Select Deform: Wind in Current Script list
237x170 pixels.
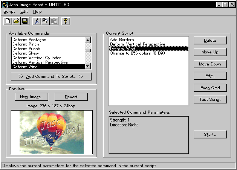coord(149,49)
